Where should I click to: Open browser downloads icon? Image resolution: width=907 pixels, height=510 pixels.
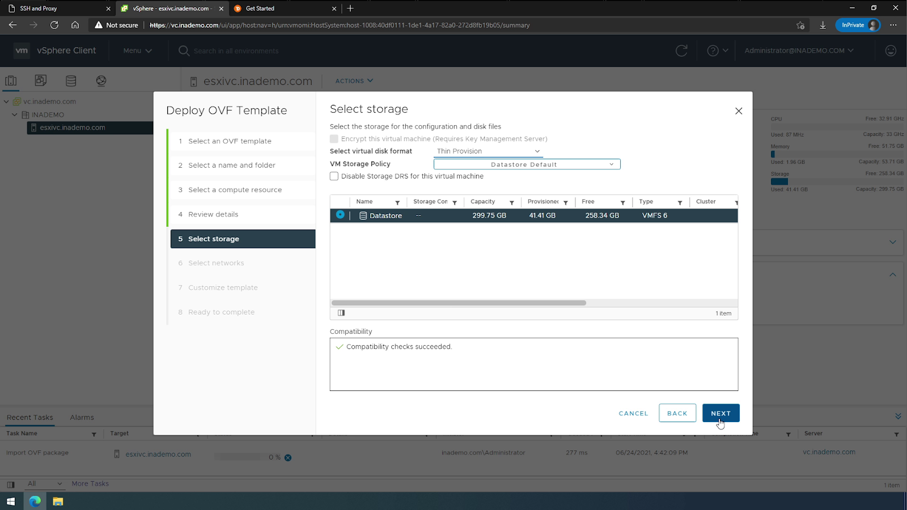pyautogui.click(x=823, y=25)
